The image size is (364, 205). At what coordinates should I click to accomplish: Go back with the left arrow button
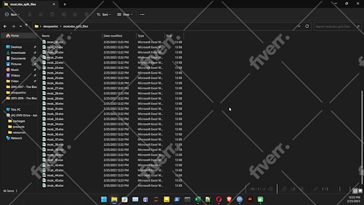click(x=5, y=26)
